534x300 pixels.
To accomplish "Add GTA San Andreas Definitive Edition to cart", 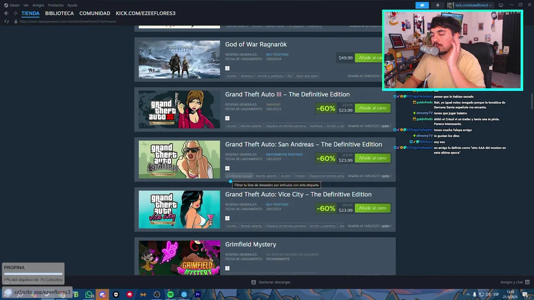I will pos(373,158).
